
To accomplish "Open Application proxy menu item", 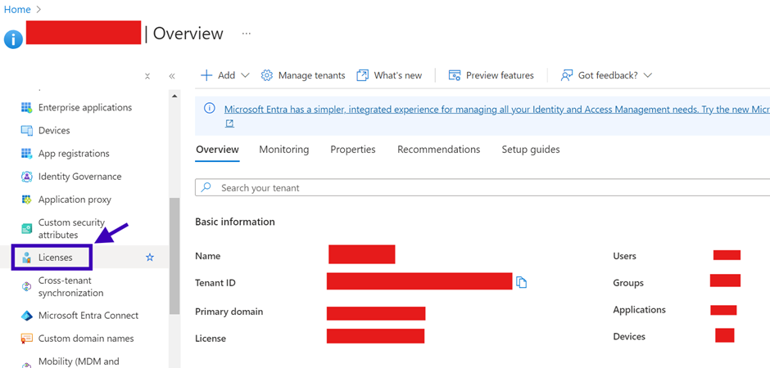I will point(75,200).
